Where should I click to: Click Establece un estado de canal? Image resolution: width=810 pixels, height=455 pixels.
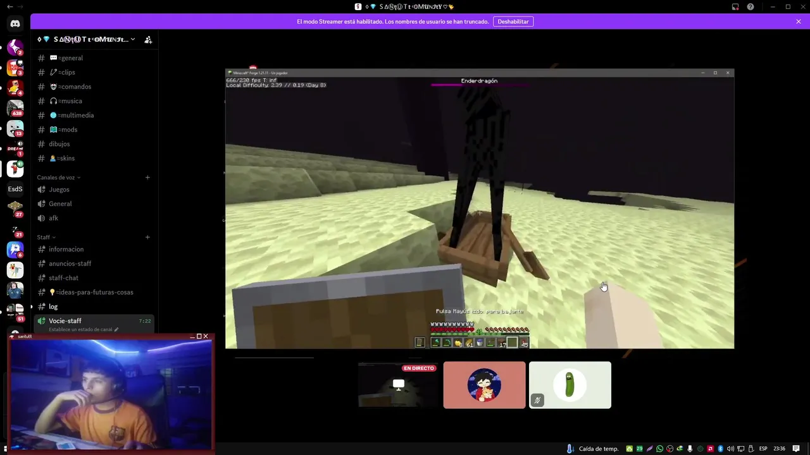pos(80,329)
